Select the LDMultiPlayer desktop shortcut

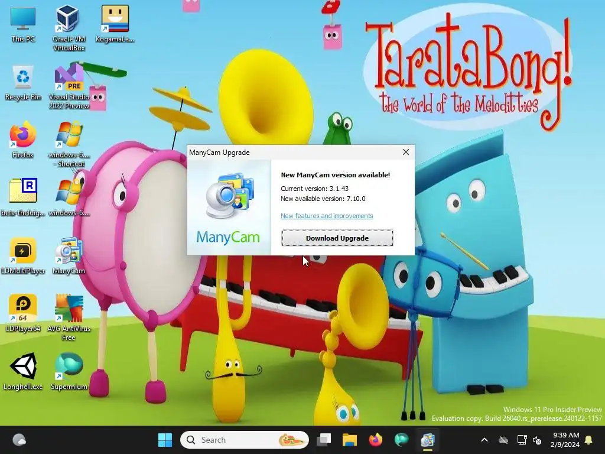(x=23, y=256)
